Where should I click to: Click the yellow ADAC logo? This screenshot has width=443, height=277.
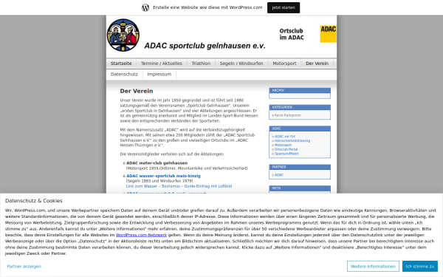(328, 34)
